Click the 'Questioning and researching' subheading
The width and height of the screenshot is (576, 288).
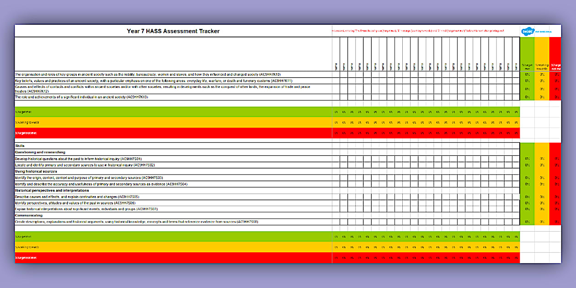coord(40,152)
